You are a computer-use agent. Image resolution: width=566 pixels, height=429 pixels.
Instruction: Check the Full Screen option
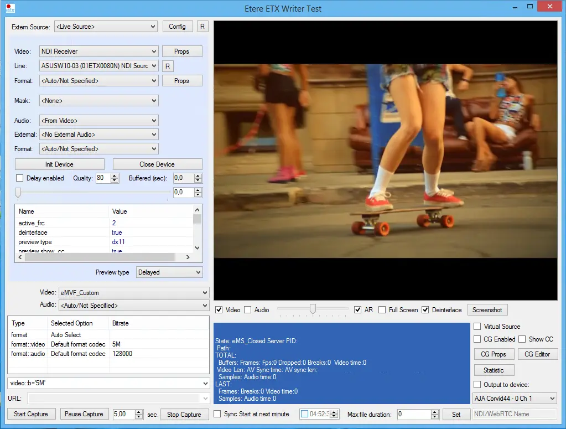tap(382, 310)
